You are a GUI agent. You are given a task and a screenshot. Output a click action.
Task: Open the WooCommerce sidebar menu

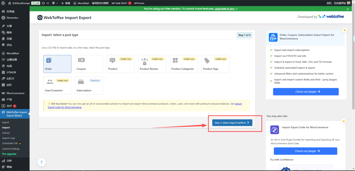click(x=15, y=93)
